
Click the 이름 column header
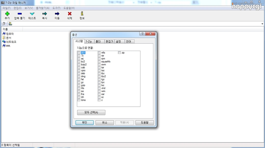click(x=12, y=29)
